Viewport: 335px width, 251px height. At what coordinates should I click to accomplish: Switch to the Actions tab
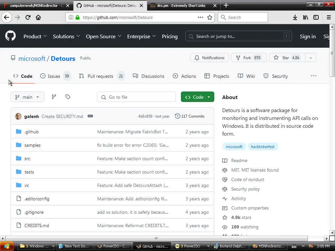coord(184,76)
